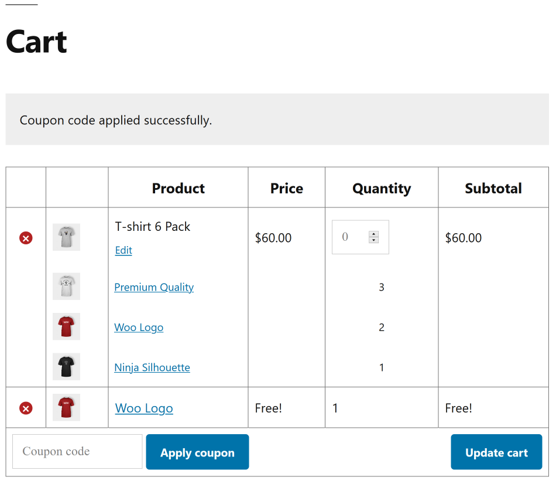Screen dimensions: 556x484
Task: Open the Premium Quality product link
Action: (x=154, y=287)
